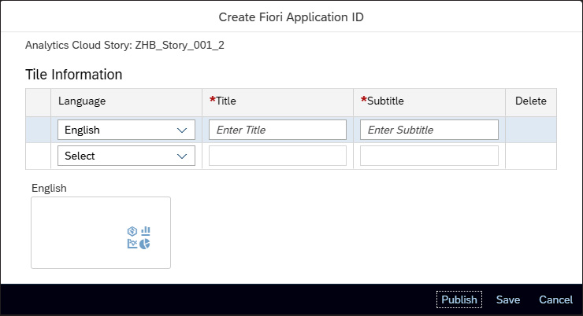
Task: Click the analytics story icon in tile preview
Action: click(x=139, y=237)
